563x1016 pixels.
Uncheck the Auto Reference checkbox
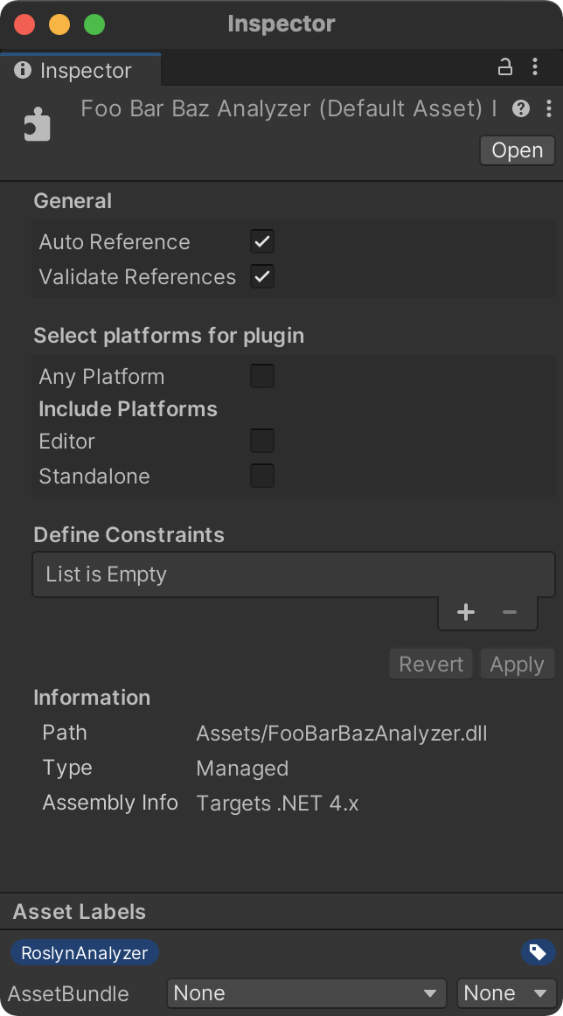click(x=262, y=241)
